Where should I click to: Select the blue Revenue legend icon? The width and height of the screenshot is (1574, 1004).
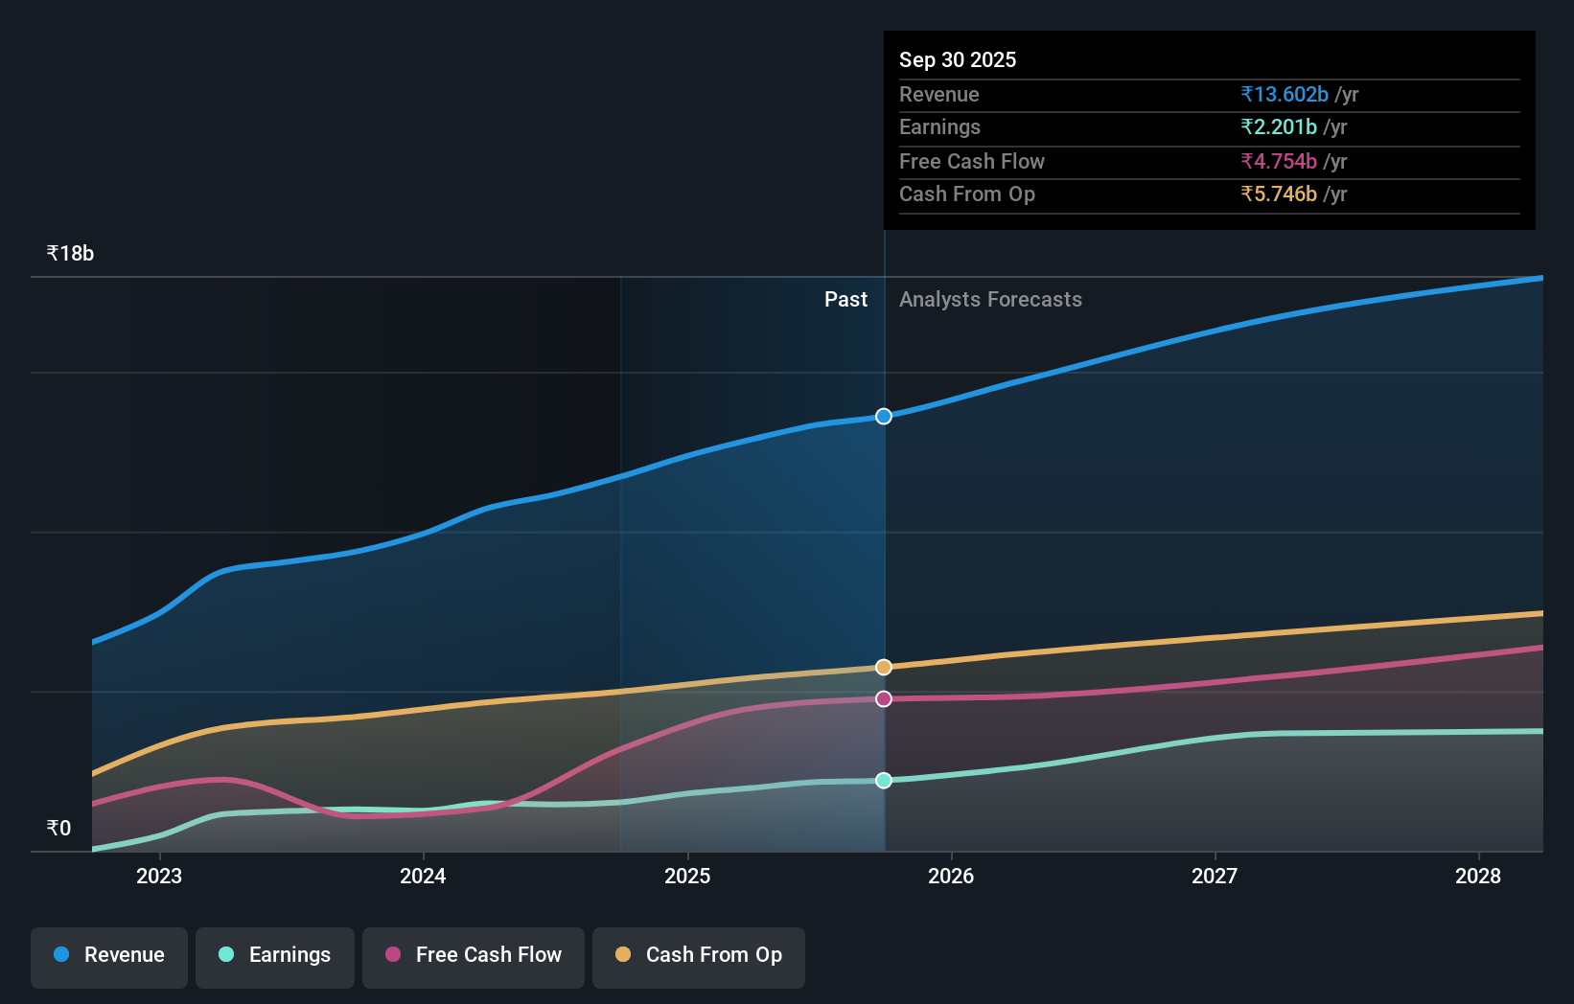click(x=59, y=955)
